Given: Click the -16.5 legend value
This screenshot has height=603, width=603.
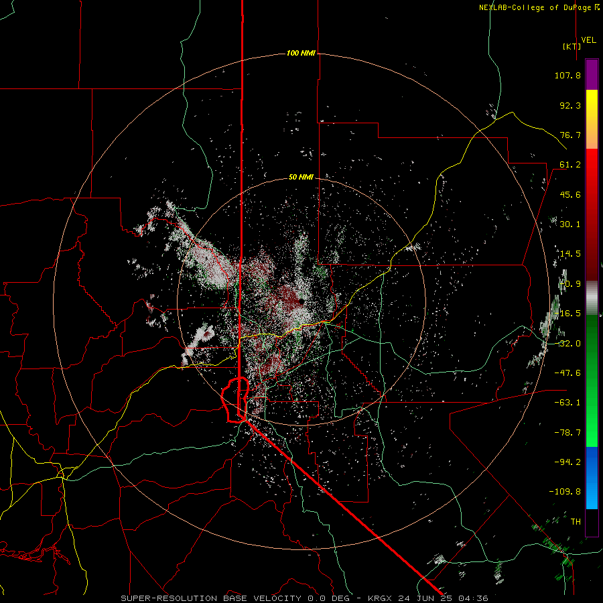Looking at the screenshot, I should coord(567,314).
